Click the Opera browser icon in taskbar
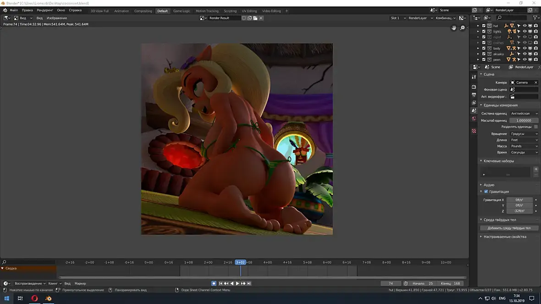Viewport: 541px width, 304px height. (x=34, y=299)
